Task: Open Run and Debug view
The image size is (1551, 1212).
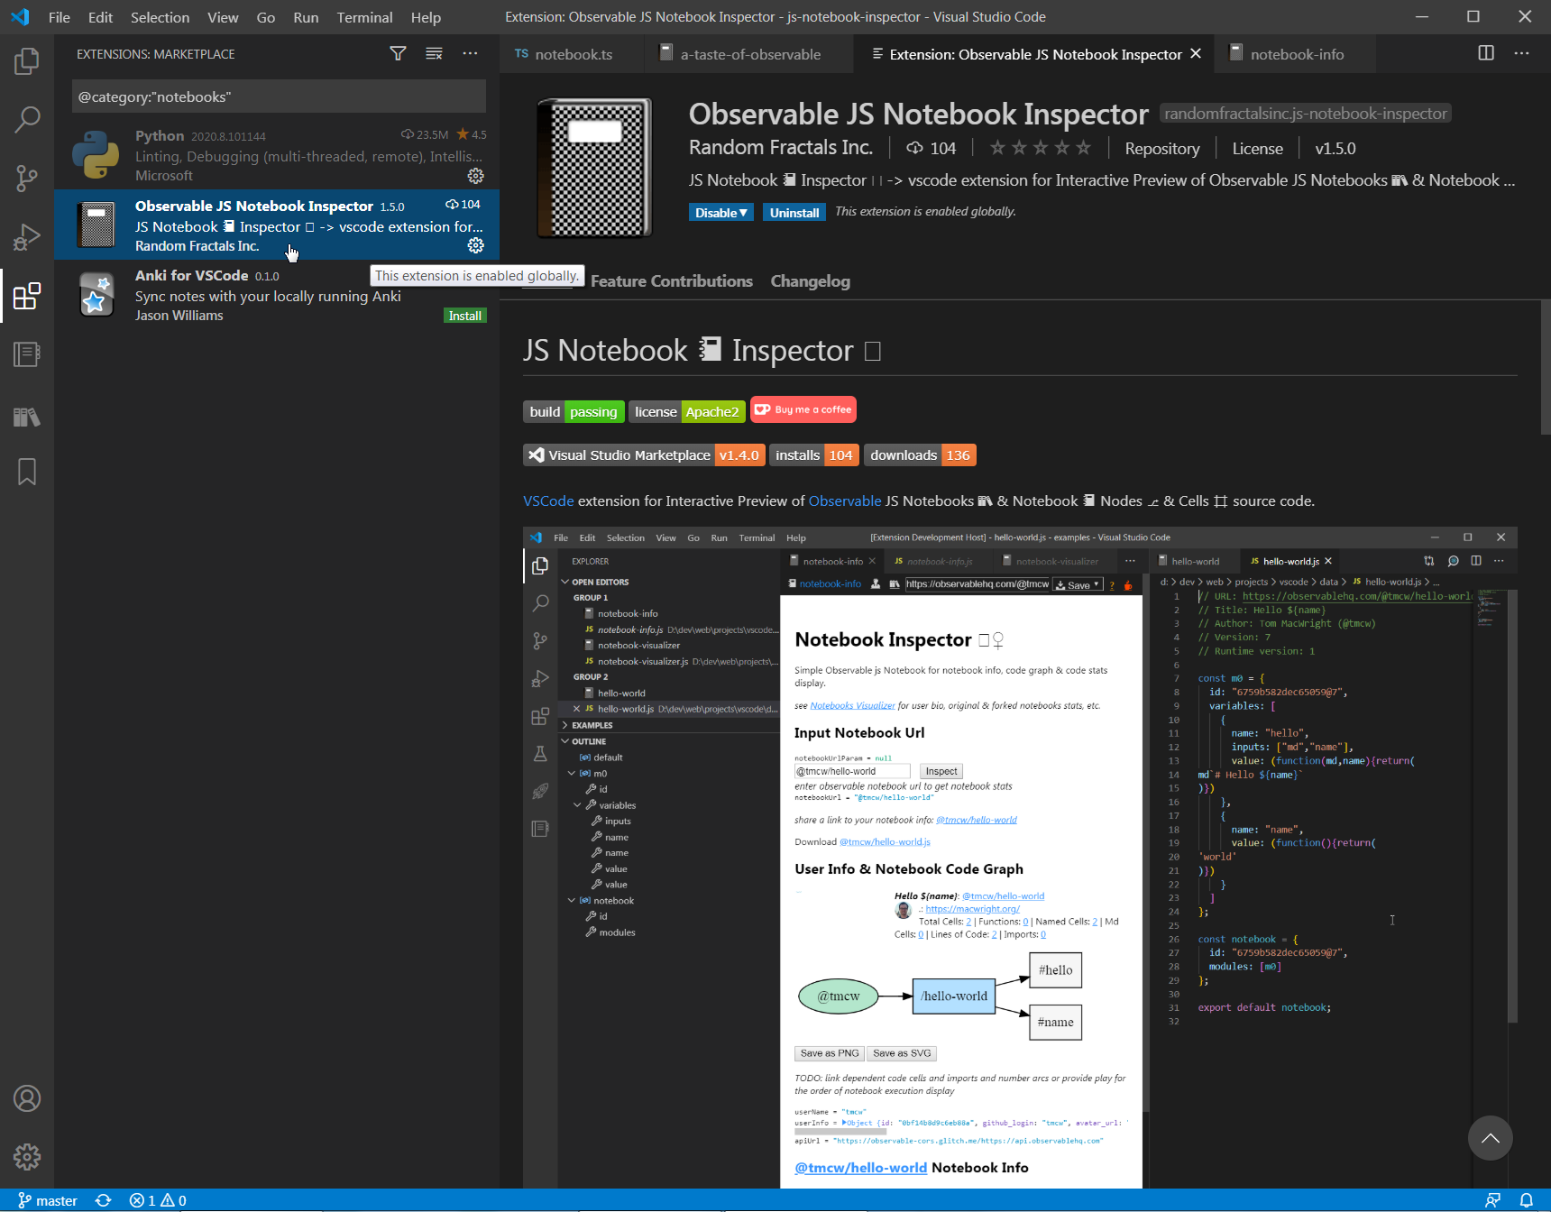Action: [27, 237]
